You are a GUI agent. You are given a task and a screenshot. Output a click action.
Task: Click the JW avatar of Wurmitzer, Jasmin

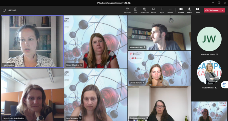(x=209, y=39)
